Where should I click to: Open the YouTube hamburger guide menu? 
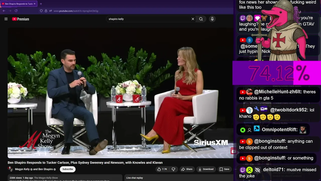(6, 19)
